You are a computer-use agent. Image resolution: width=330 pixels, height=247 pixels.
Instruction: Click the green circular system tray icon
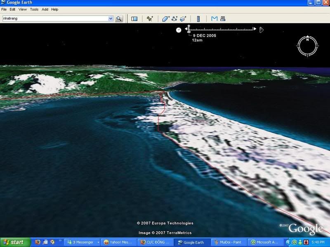294,242
